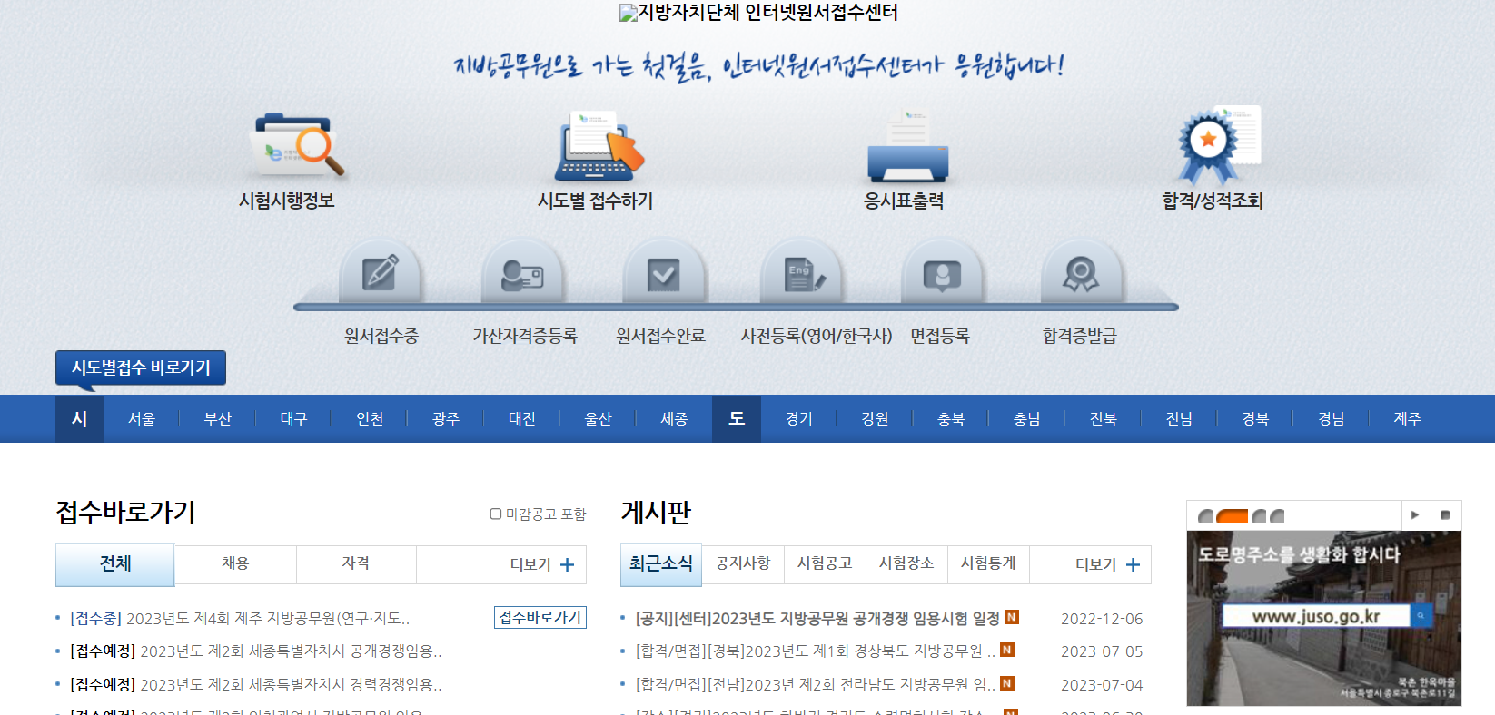Select 서울 in the region bar

142,419
